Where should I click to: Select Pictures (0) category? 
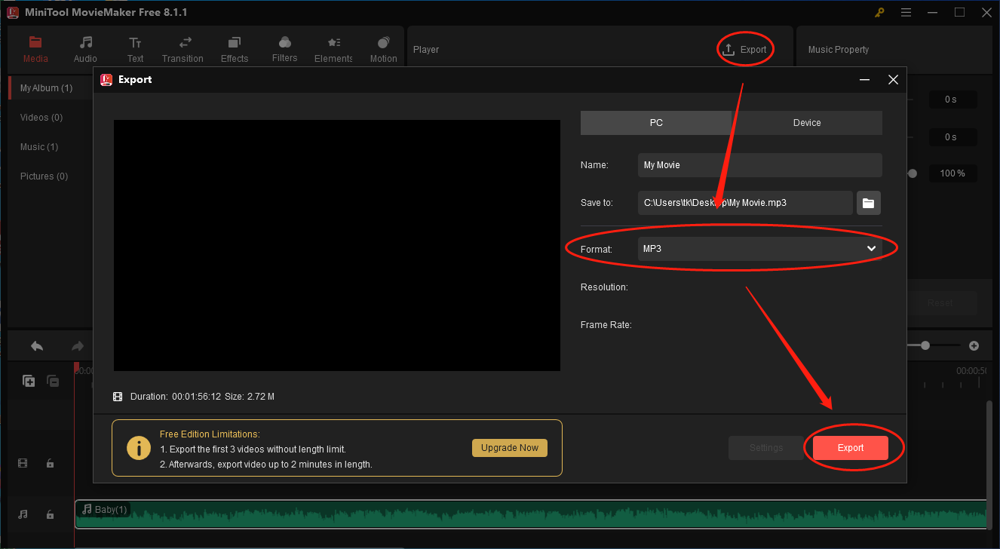(x=44, y=176)
